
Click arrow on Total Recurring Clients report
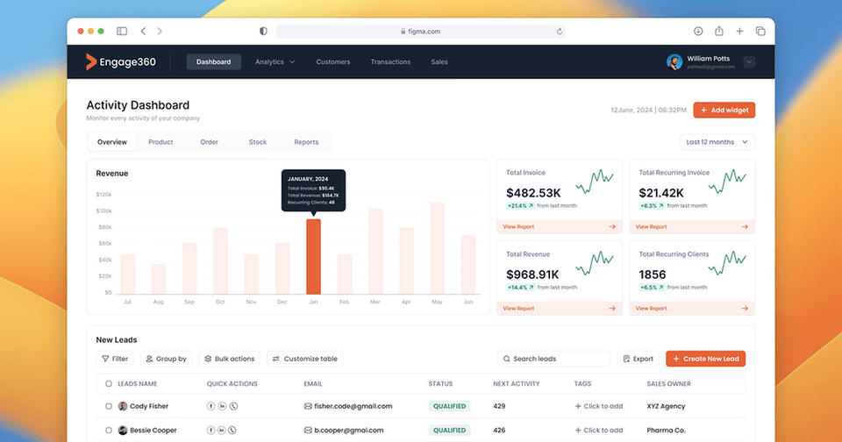(745, 309)
